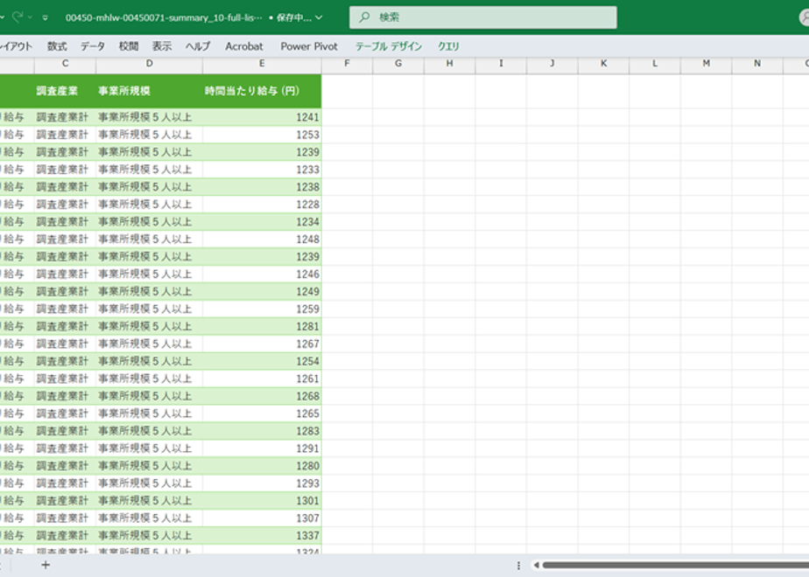Select the cell with value 1234
Image resolution: width=809 pixels, height=577 pixels.
point(262,222)
